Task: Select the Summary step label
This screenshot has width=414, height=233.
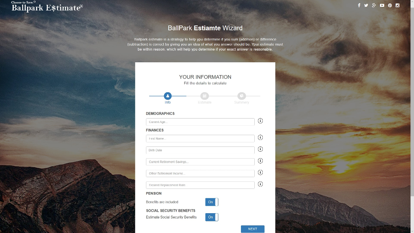Action: click(241, 102)
